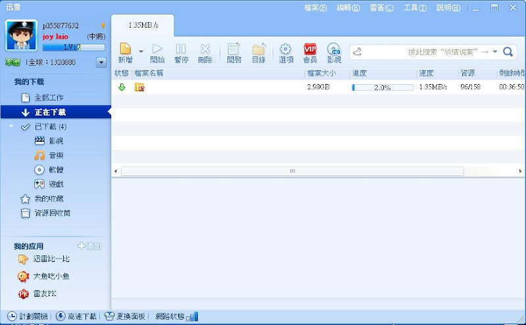Click the 新增 new task icon
Screen dimensions: 526x325
(126, 49)
